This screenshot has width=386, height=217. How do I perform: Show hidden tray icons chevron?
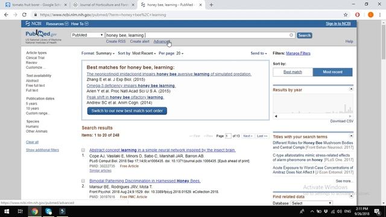[312, 212]
